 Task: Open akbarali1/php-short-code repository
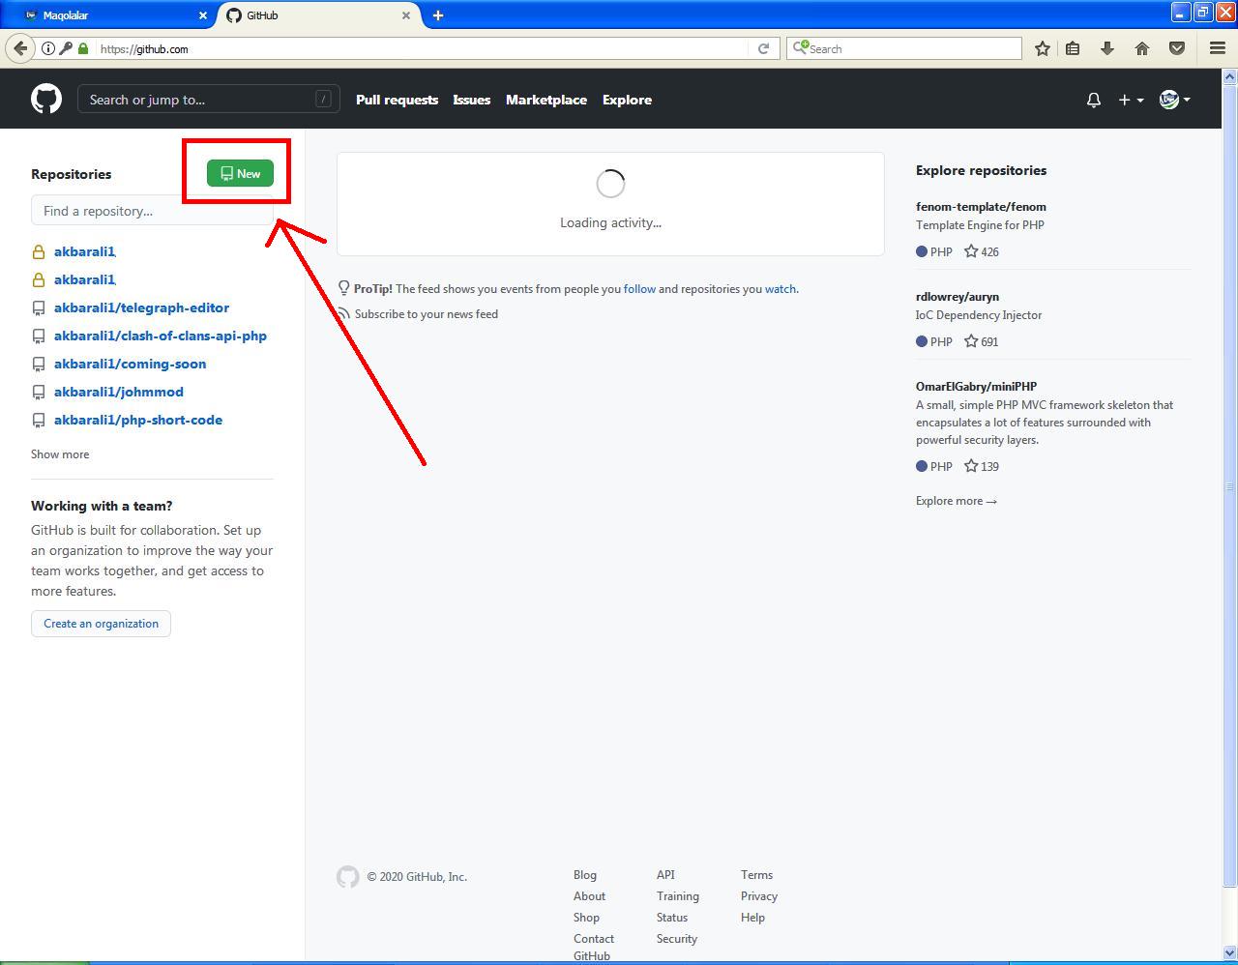(137, 420)
